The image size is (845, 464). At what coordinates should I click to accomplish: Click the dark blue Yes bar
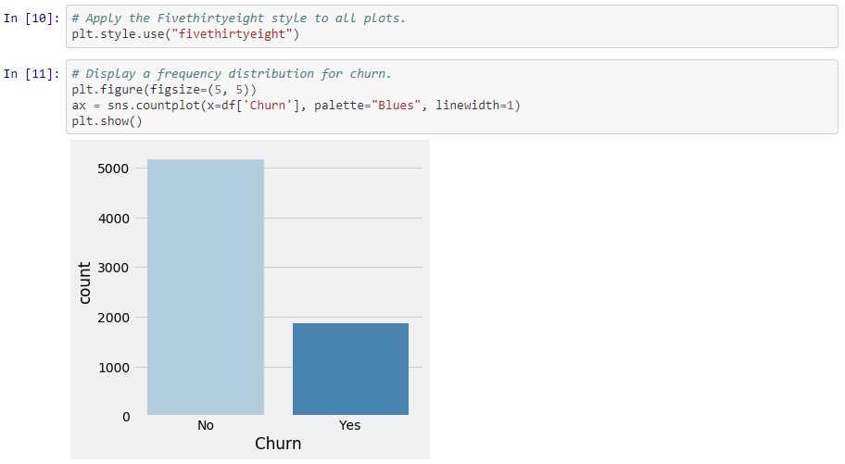click(350, 369)
